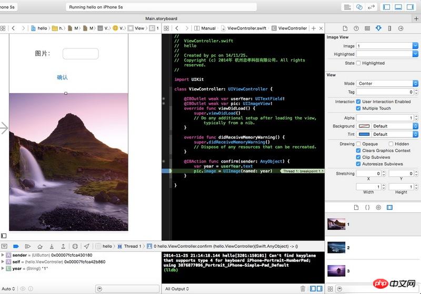
Task: Open the Identity inspector
Action: click(x=367, y=28)
